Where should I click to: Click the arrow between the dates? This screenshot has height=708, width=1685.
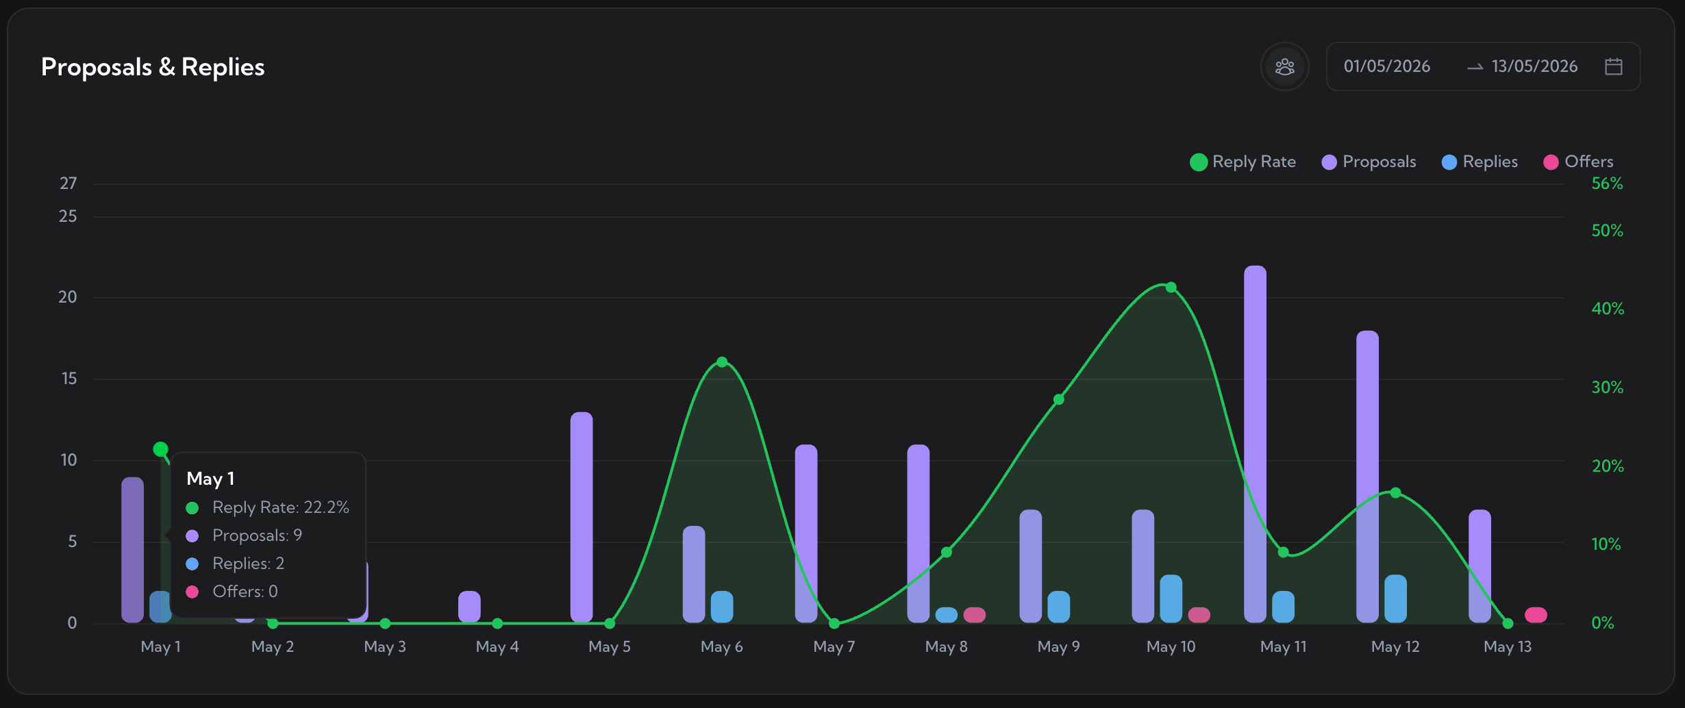point(1475,67)
